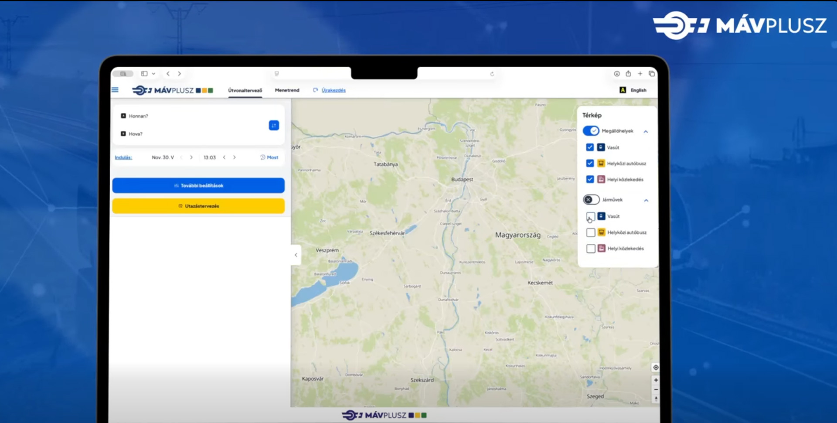Open the hamburger menu icon
The image size is (837, 423).
[x=115, y=90]
